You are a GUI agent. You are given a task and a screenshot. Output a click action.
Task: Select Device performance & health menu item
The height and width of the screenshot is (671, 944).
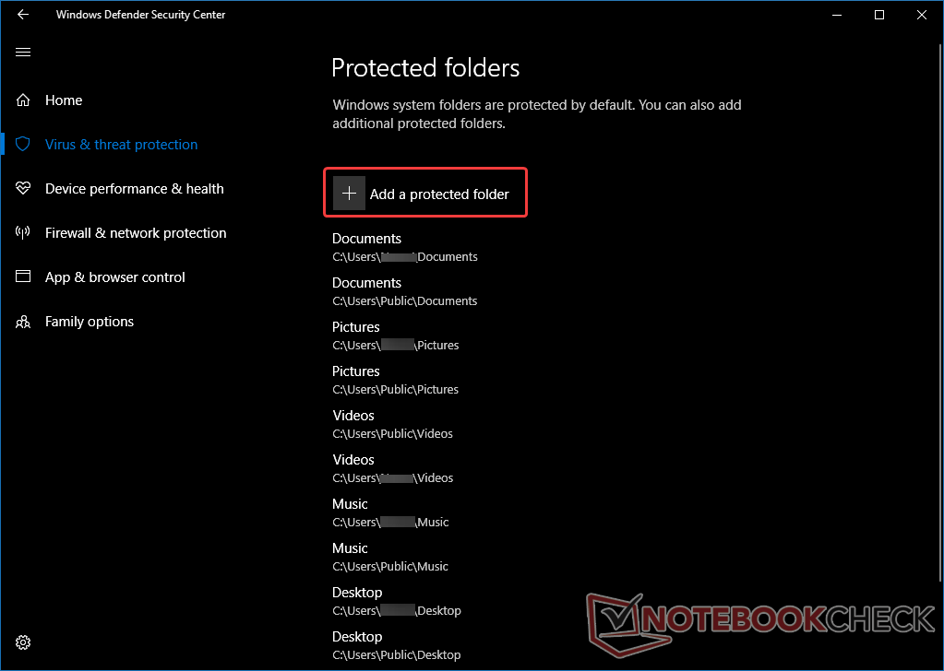(134, 189)
